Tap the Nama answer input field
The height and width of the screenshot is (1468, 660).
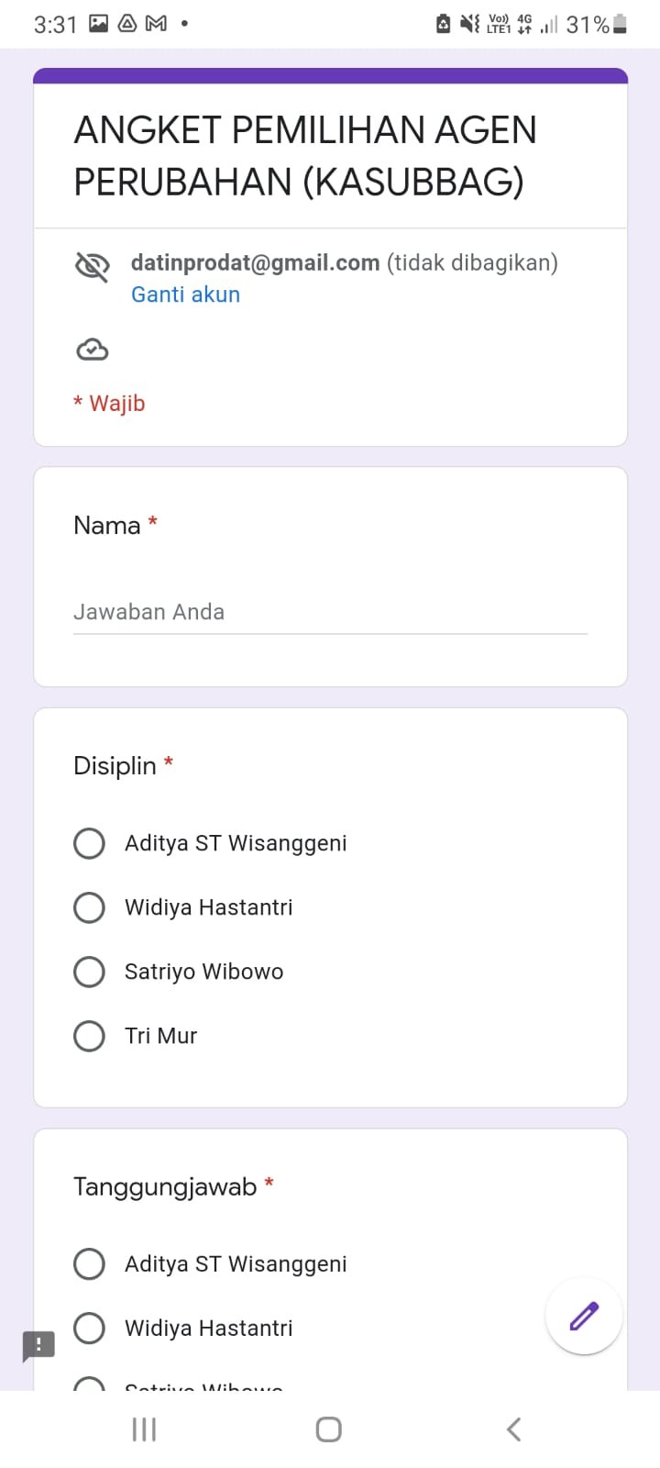(x=330, y=612)
